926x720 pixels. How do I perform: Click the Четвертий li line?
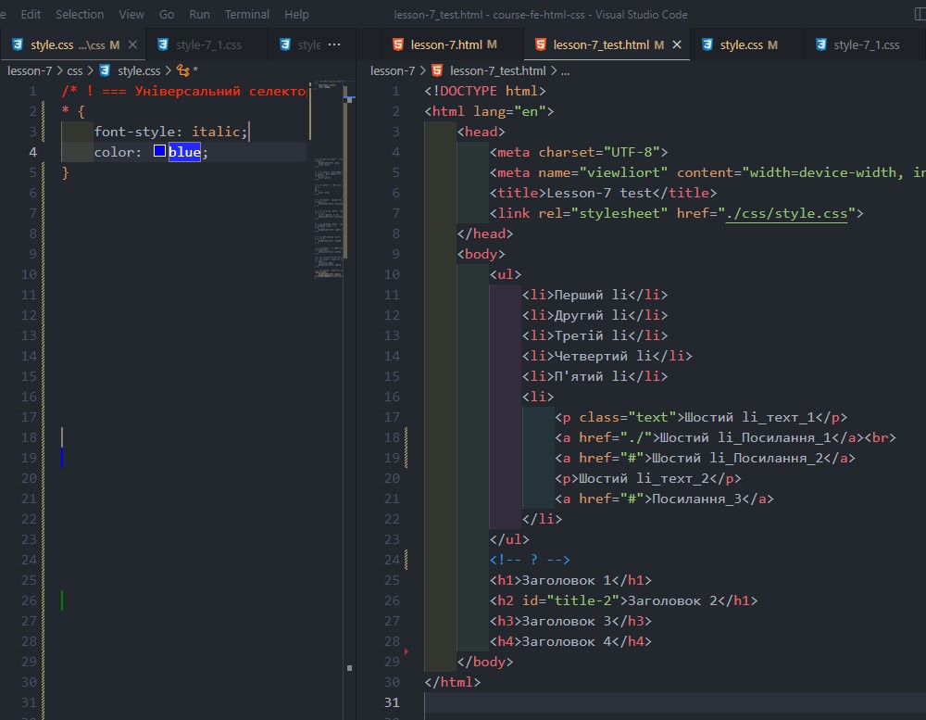click(x=607, y=356)
